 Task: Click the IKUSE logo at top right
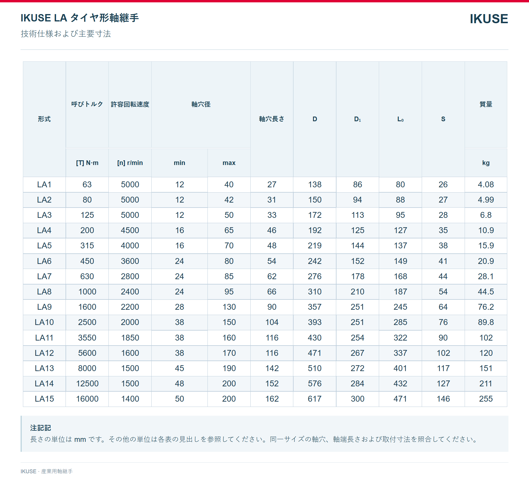[489, 19]
